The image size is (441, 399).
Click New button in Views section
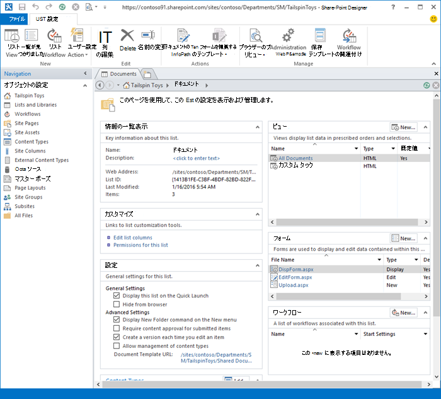click(x=404, y=127)
